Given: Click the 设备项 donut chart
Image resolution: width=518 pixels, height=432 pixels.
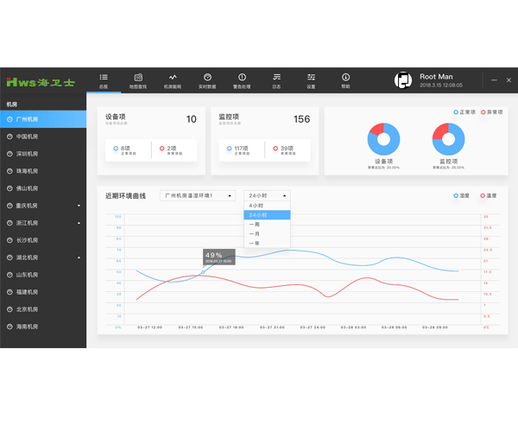Looking at the screenshot, I should (x=383, y=139).
